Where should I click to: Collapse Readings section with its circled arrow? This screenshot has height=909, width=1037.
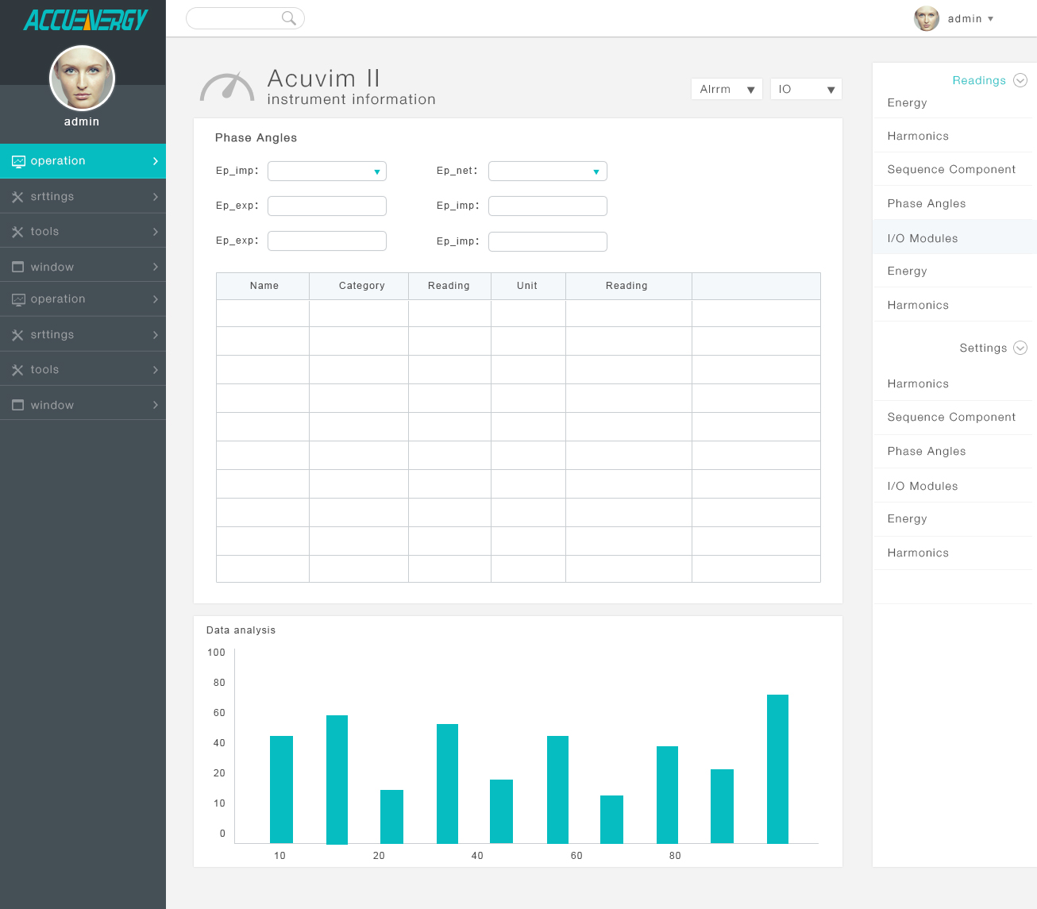click(1020, 80)
